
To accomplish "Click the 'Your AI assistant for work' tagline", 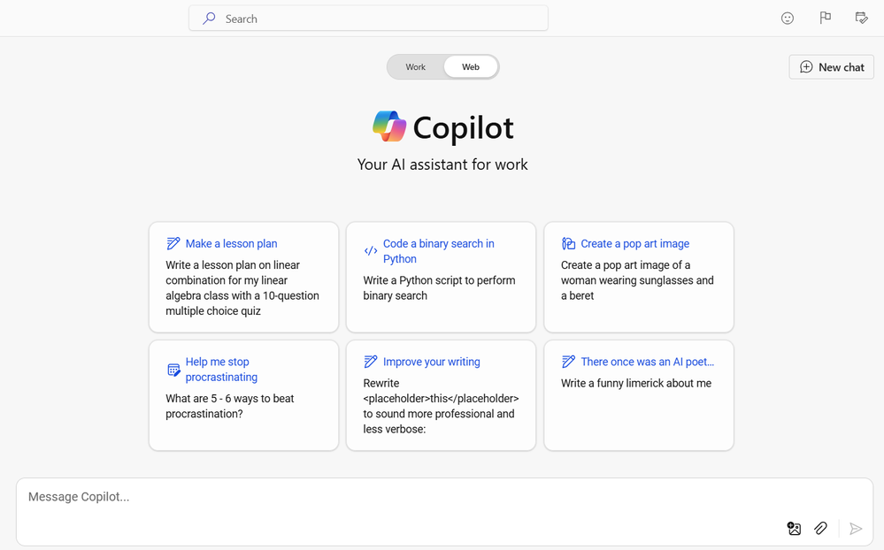I will click(x=442, y=164).
